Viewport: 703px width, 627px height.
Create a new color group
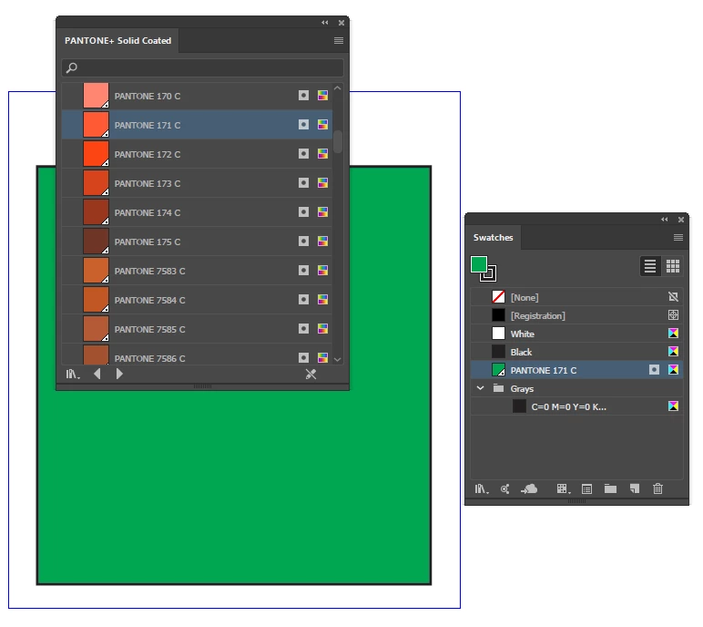(610, 488)
